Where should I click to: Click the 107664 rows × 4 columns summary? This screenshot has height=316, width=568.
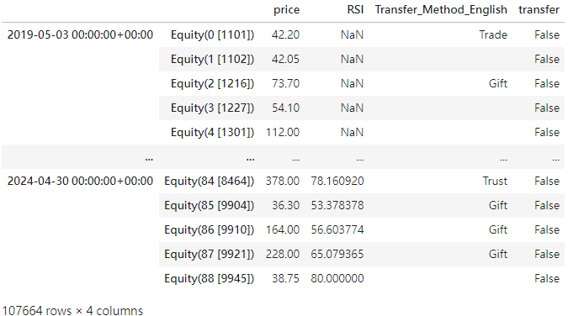pos(72,311)
